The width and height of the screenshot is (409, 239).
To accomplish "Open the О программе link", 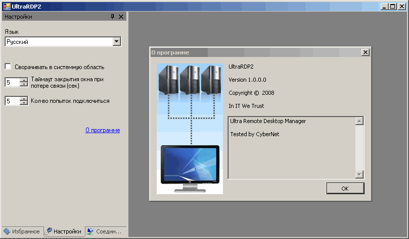I will point(103,130).
